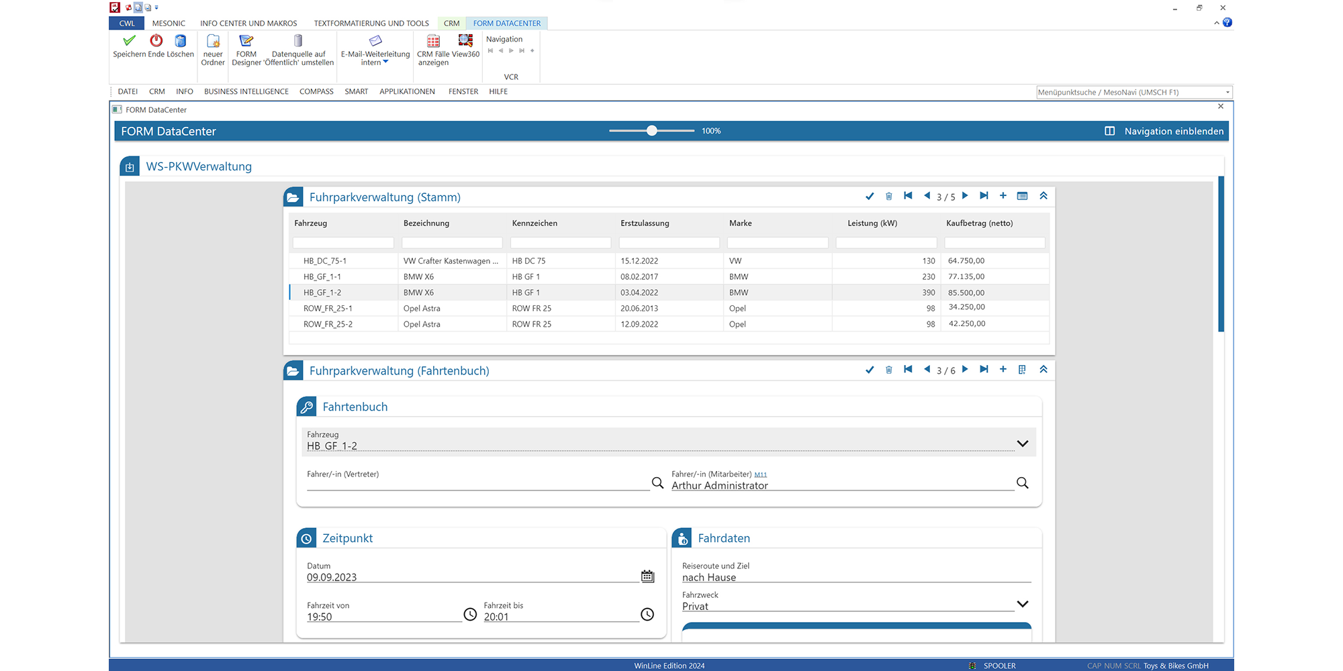The width and height of the screenshot is (1343, 671).
Task: Switch Datenquelle auf Öffentlich umstellen
Action: pos(299,50)
